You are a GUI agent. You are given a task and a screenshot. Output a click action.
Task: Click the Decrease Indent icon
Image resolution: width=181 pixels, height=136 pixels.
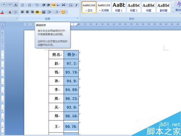point(44,5)
